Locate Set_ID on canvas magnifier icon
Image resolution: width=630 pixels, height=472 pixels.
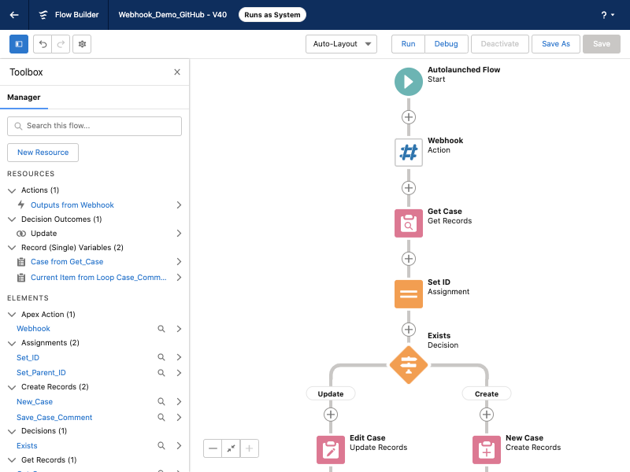click(x=161, y=357)
